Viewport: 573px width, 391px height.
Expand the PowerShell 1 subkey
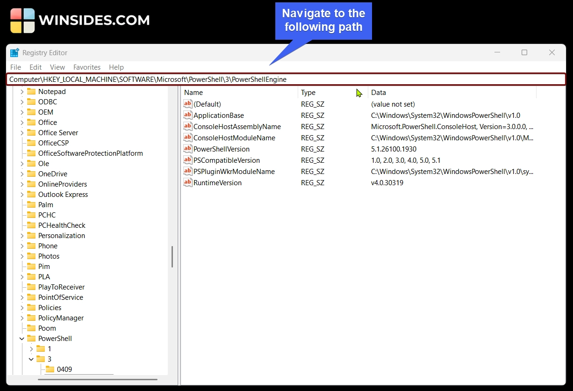[x=31, y=349]
